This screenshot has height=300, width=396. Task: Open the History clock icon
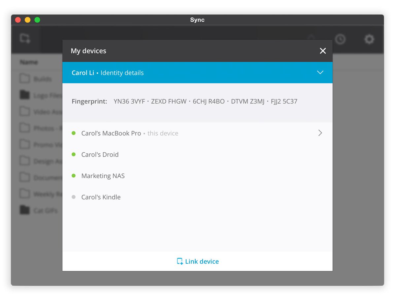point(341,39)
